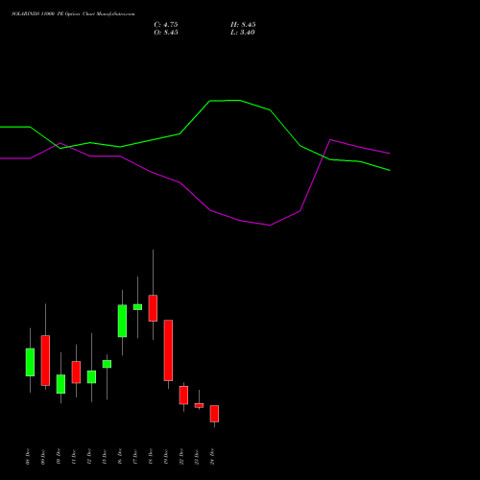Select the last red candlestick for 24 Dec
Screen dimensions: 480x480
(x=214, y=414)
